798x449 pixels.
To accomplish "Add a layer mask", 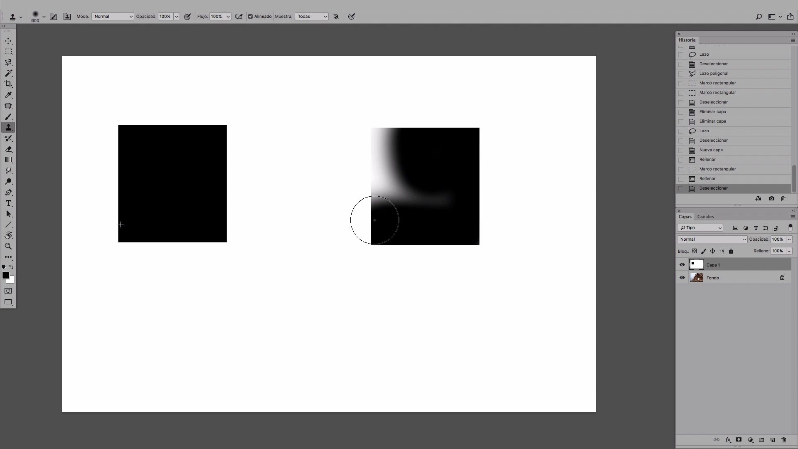I will (x=739, y=440).
